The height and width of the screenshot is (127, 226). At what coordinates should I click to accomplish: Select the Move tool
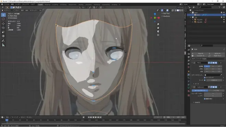coord(3,24)
